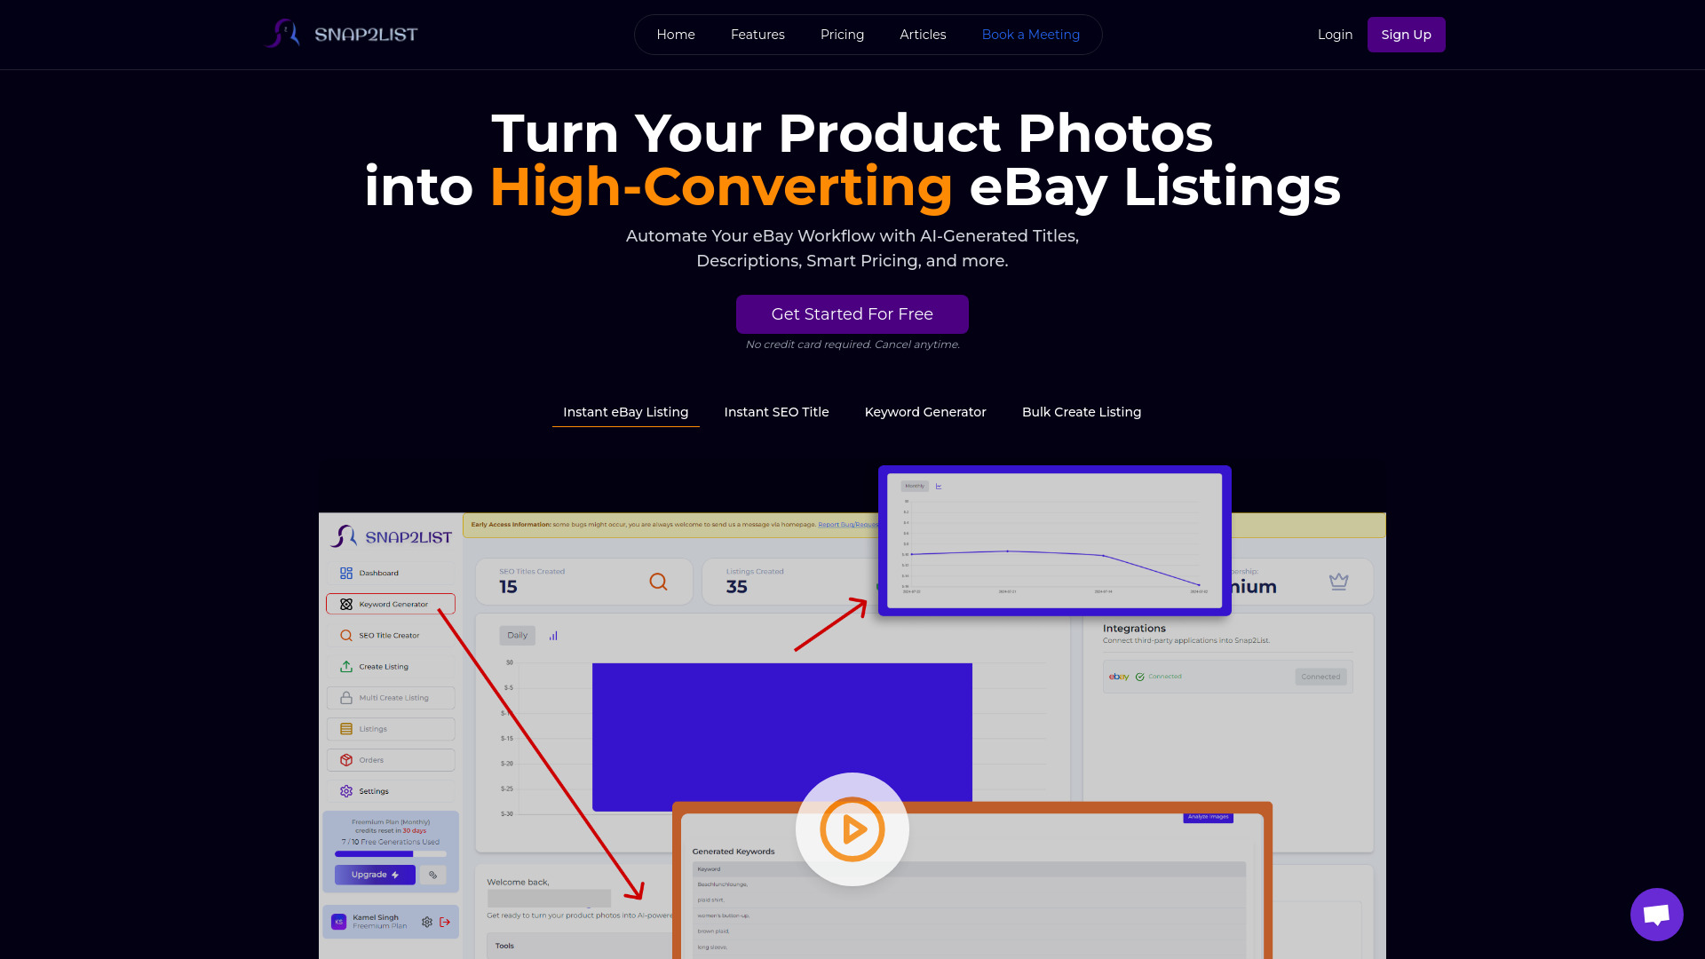The width and height of the screenshot is (1705, 959).
Task: Click the Create Listing sidebar icon
Action: click(x=346, y=665)
